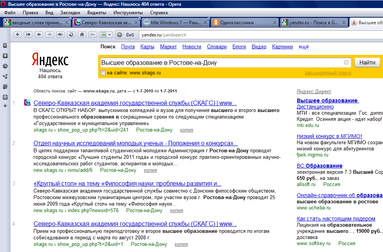Viewport: 383px width, 252px height.
Task: Open the Закладки menu
Action: coord(70,13)
